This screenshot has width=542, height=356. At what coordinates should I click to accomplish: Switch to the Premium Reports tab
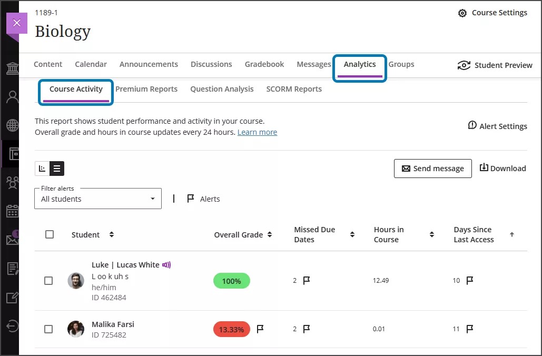[x=146, y=89]
